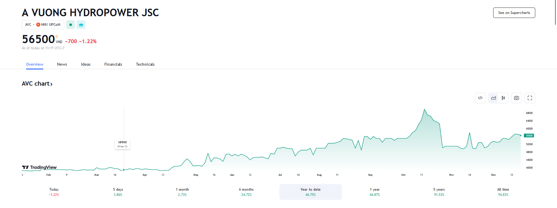
Task: Take a chart snapshot using the camera icon
Action: coord(516,98)
